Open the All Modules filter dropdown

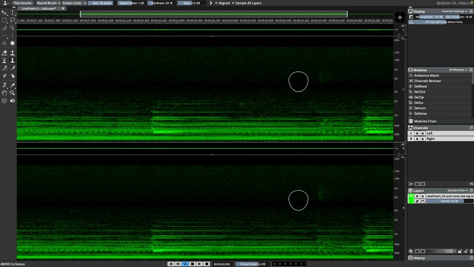click(458, 70)
